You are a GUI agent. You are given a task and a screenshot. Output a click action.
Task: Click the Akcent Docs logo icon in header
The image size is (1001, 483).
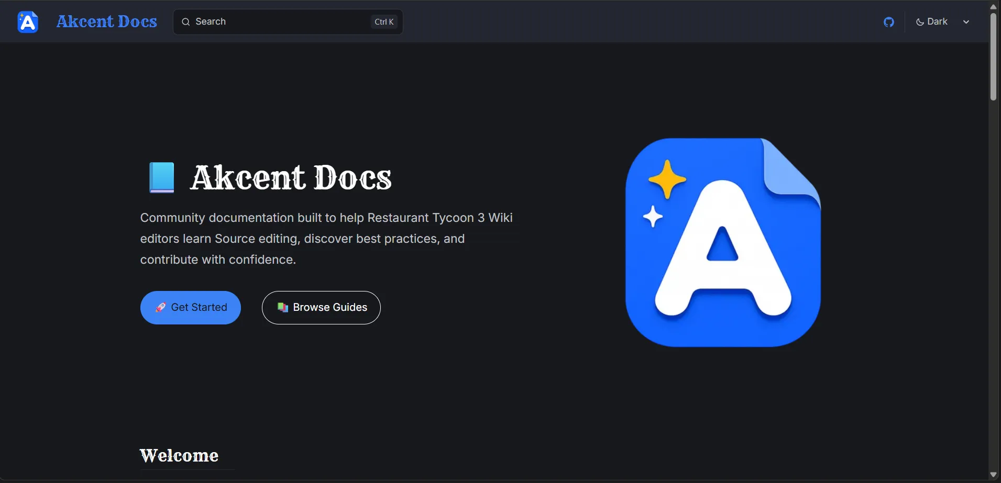click(x=28, y=22)
